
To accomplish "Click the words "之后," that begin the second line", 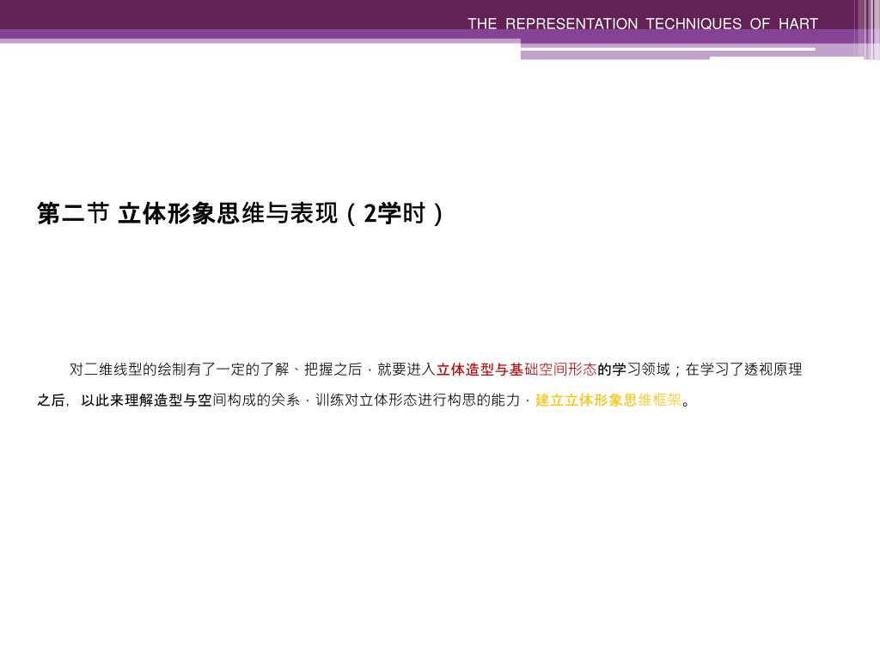I will point(53,400).
